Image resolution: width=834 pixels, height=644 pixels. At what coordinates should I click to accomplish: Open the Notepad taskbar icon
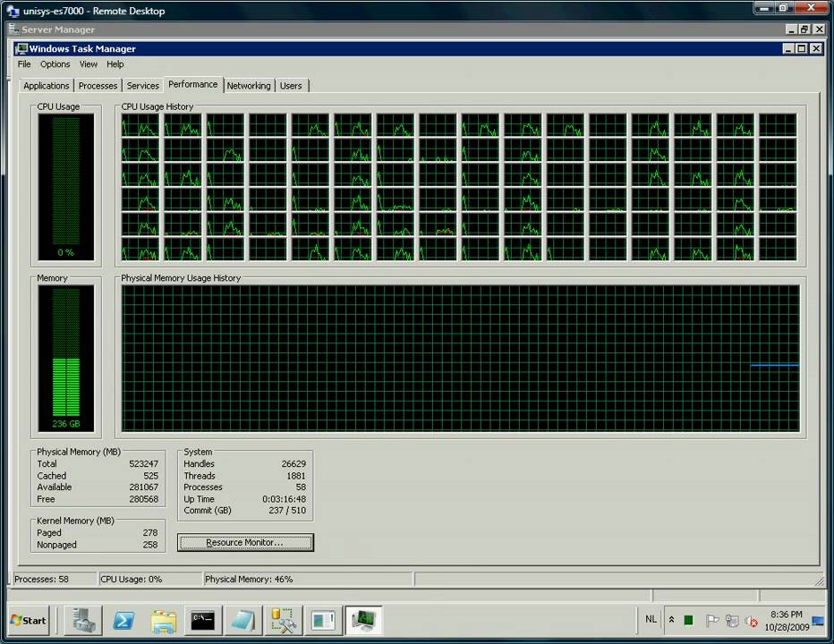[x=243, y=620]
